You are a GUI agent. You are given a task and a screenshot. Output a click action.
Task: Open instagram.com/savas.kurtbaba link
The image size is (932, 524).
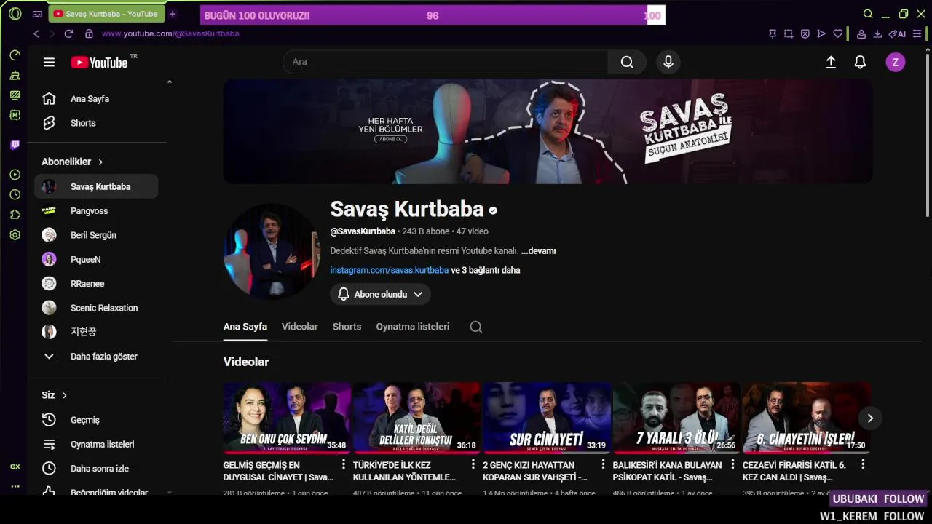tap(389, 270)
